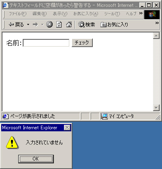Go to the Home page icon

(x=69, y=25)
